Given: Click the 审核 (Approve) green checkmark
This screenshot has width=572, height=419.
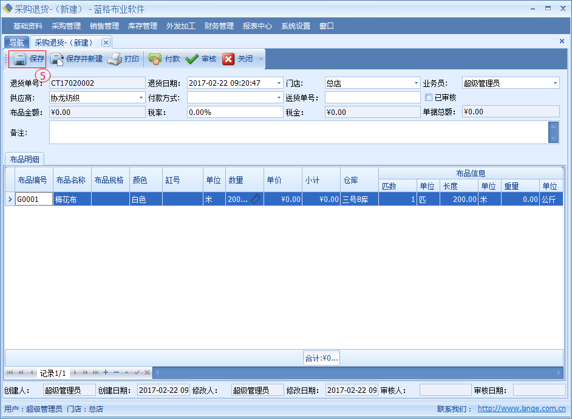Looking at the screenshot, I should point(192,59).
